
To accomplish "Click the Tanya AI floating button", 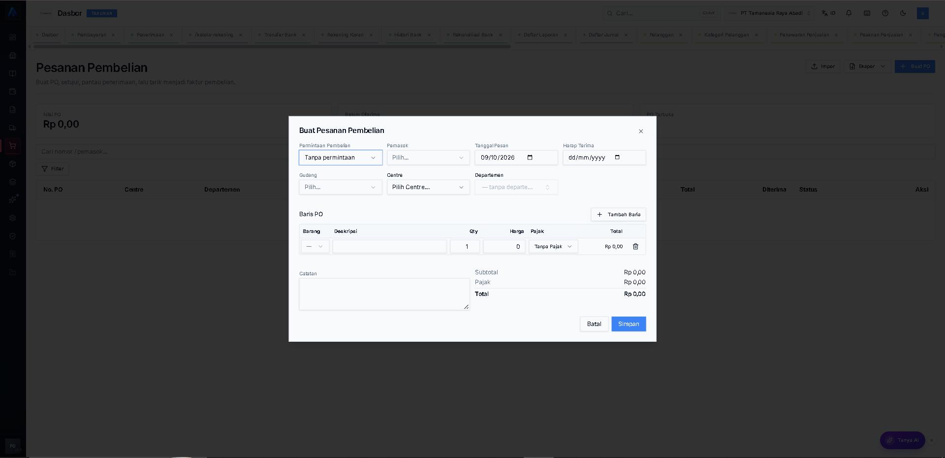I will (x=903, y=440).
